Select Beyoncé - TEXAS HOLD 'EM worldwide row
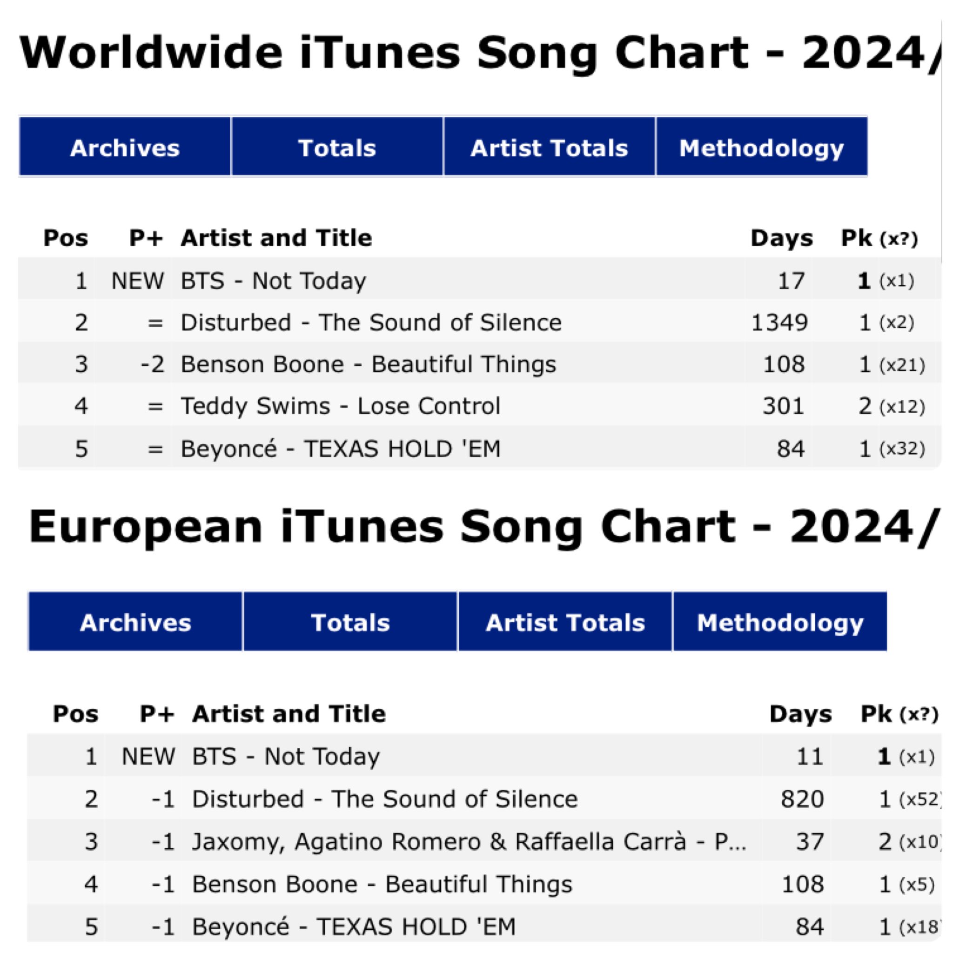 [x=479, y=448]
